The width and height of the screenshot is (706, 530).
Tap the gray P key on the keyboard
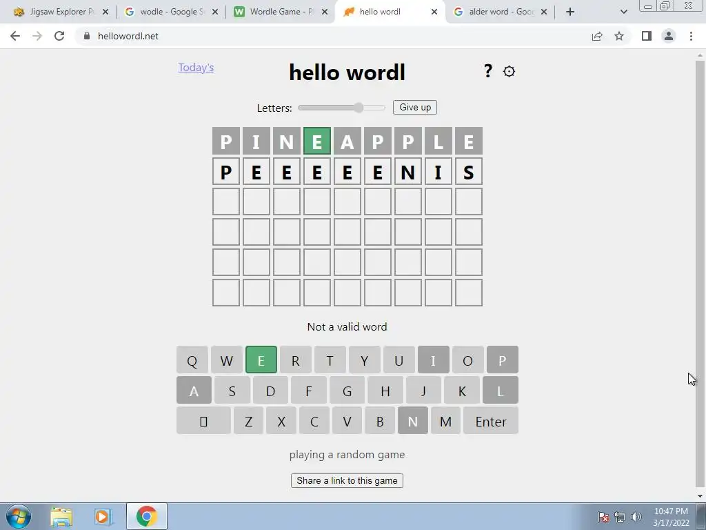coord(503,360)
